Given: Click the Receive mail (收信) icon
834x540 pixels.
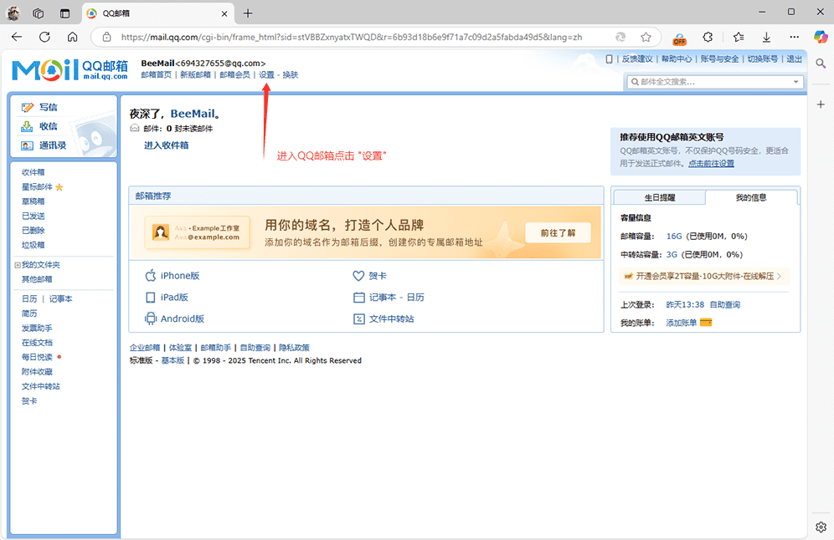Looking at the screenshot, I should pos(27,126).
